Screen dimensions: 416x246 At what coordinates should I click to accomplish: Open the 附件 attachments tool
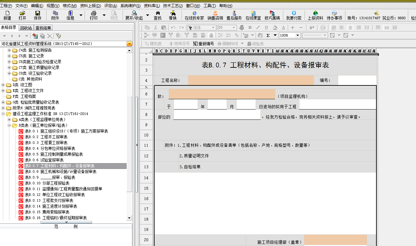pos(55,15)
